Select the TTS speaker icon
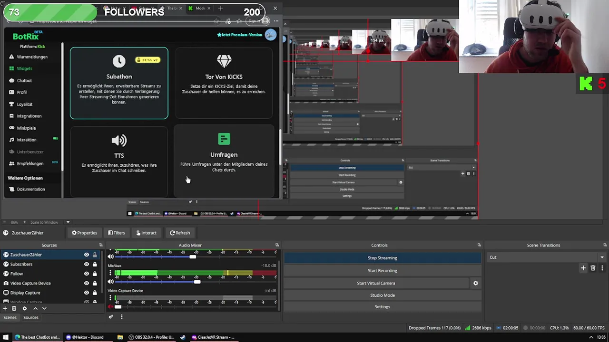This screenshot has height=342, width=609. (x=119, y=140)
